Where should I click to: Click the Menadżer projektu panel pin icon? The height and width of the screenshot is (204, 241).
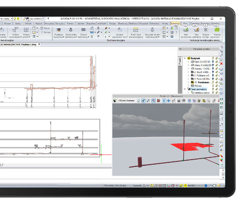click(180, 49)
